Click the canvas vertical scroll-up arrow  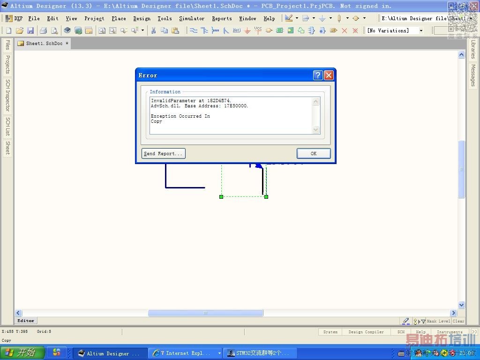point(461,55)
